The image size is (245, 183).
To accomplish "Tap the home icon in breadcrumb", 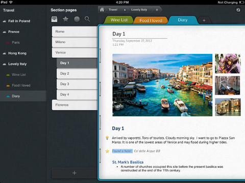I will [102, 10].
